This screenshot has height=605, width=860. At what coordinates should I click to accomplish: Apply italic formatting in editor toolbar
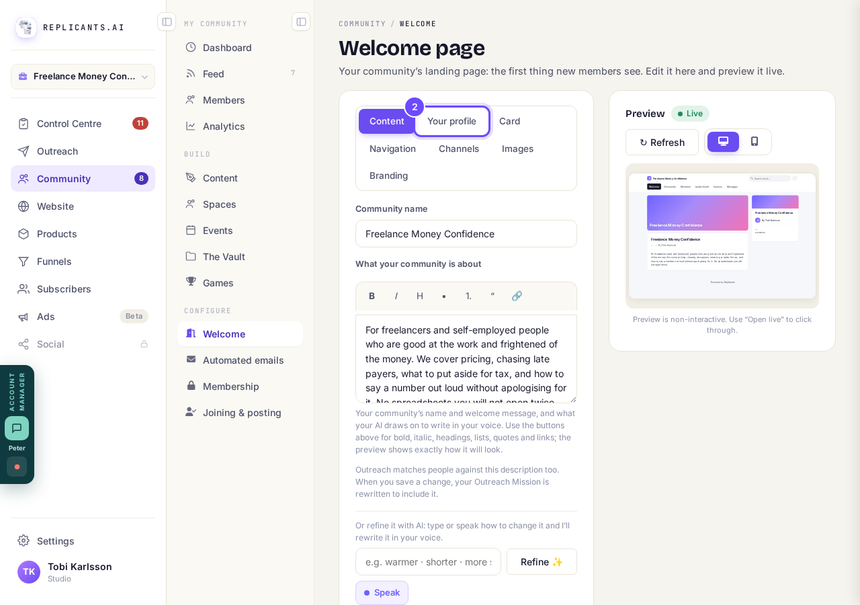396,296
